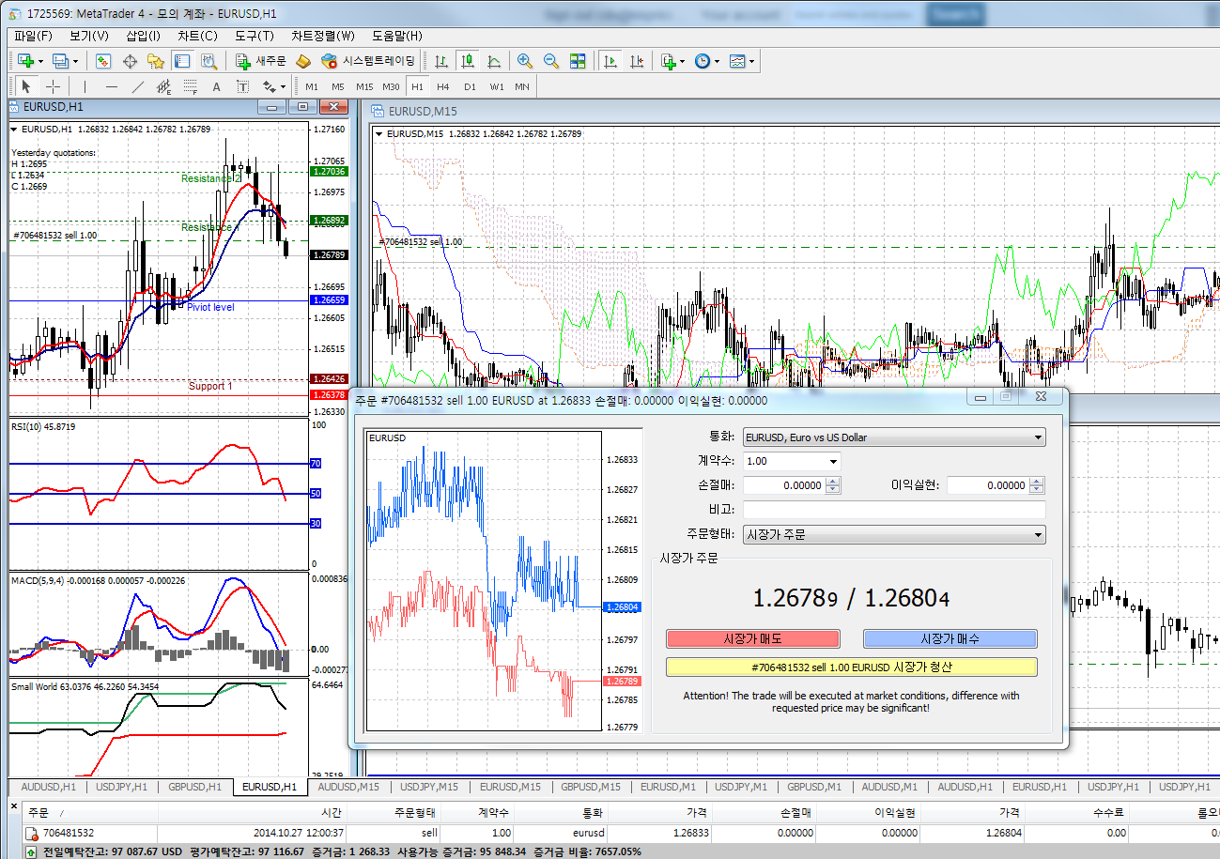Viewport: 1220px width, 859px height.
Task: Open the 보기(V) menu
Action: pyautogui.click(x=89, y=36)
